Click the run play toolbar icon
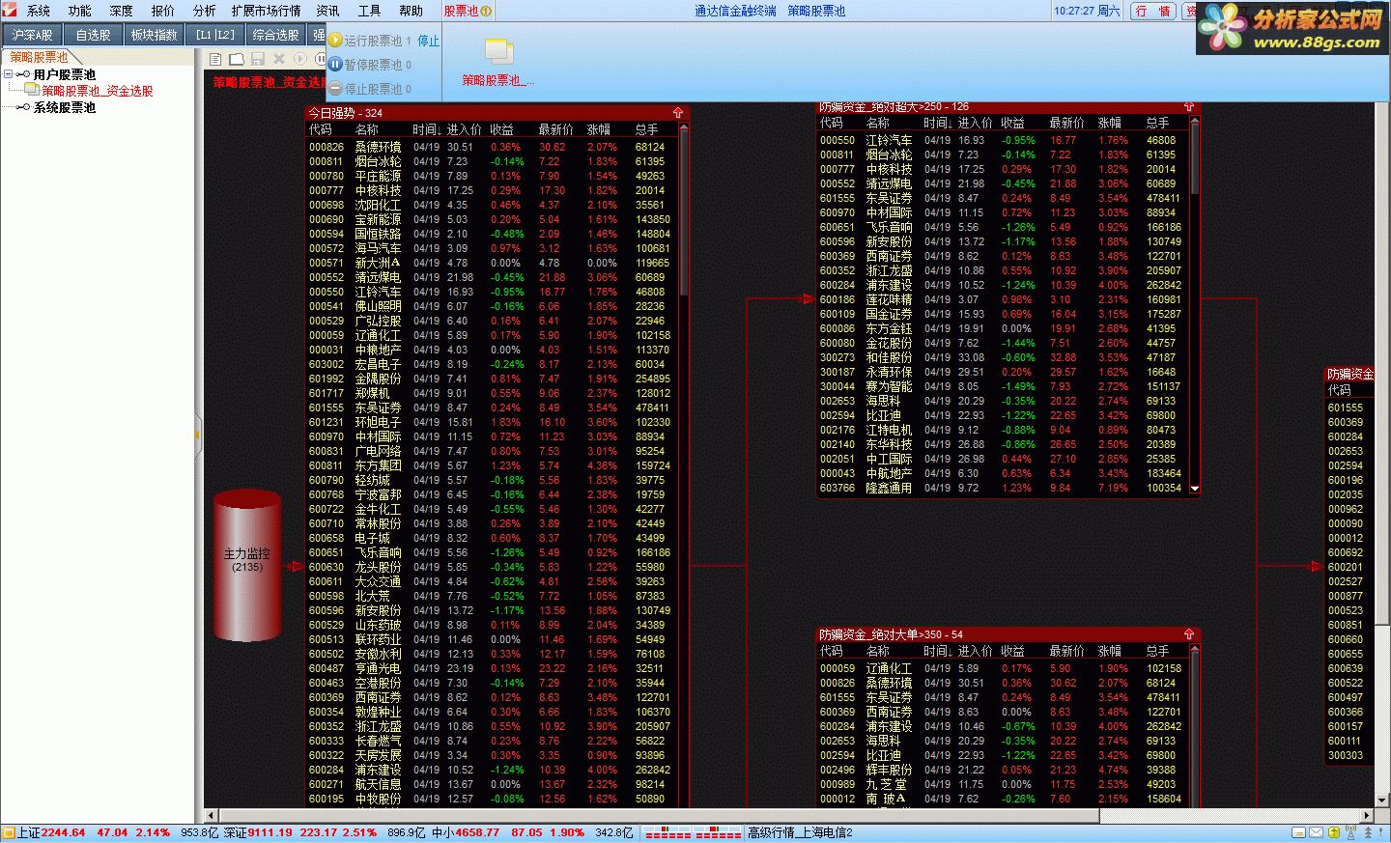1391x843 pixels. pos(300,59)
